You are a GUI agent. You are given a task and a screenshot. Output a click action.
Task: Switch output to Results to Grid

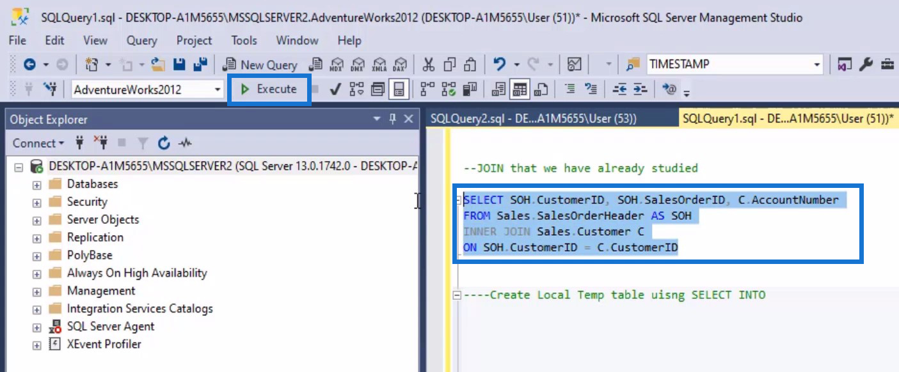(518, 89)
